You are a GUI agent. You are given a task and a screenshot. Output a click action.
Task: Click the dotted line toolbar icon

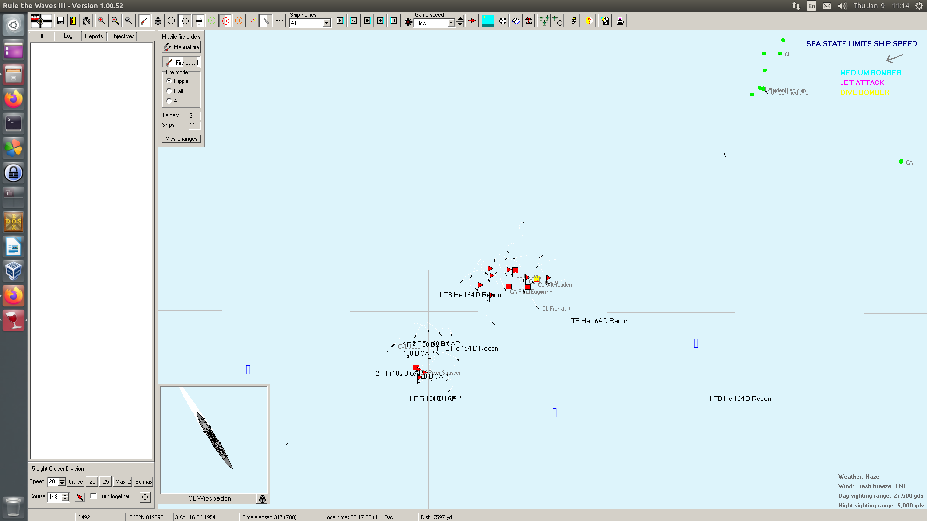(279, 21)
